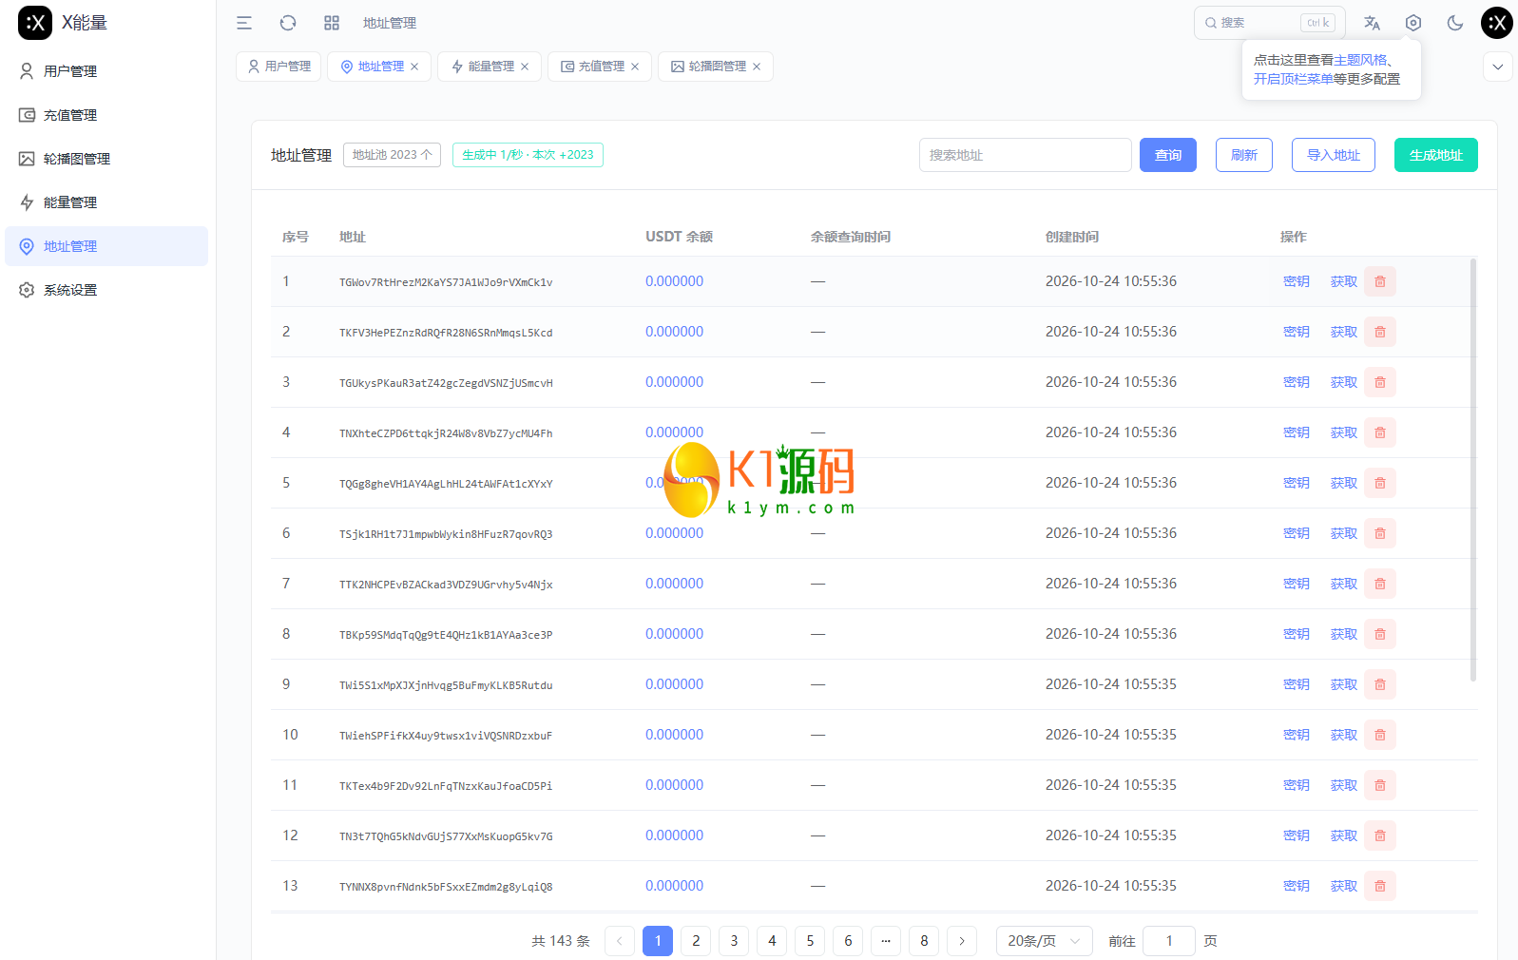
Task: Click the 搜索地址 input field
Action: [1026, 155]
